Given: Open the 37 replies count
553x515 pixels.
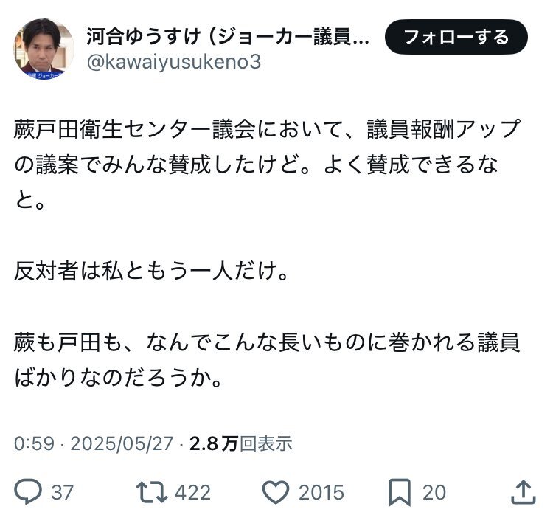Looking at the screenshot, I should [x=63, y=492].
